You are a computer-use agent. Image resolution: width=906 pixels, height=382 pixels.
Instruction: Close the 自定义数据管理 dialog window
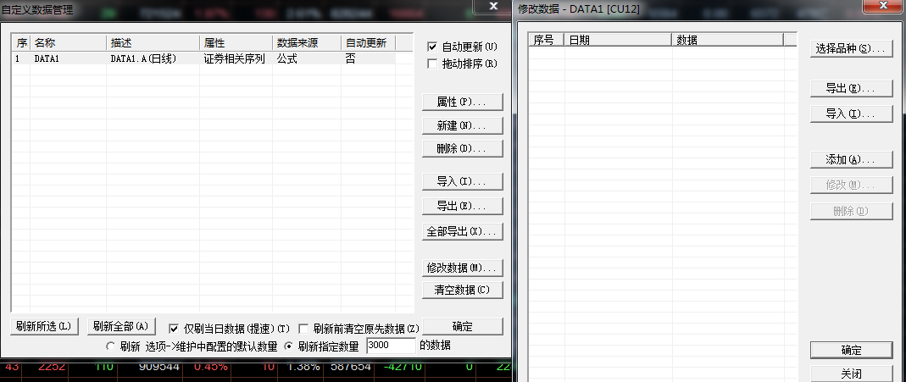point(494,7)
